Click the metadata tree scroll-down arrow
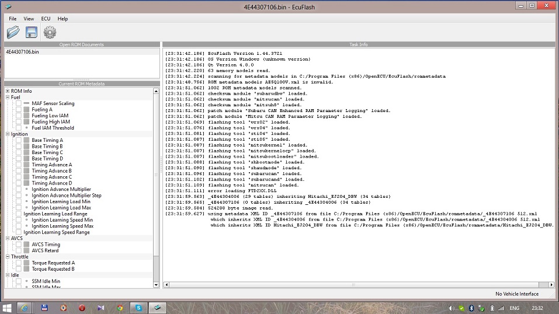 156,284
